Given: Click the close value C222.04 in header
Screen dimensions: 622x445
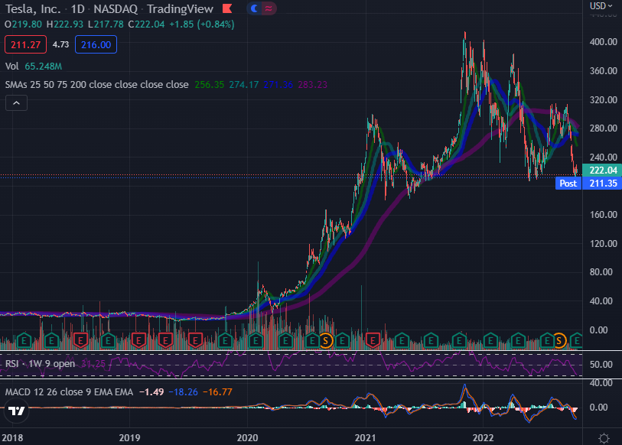Looking at the screenshot, I should [146, 24].
